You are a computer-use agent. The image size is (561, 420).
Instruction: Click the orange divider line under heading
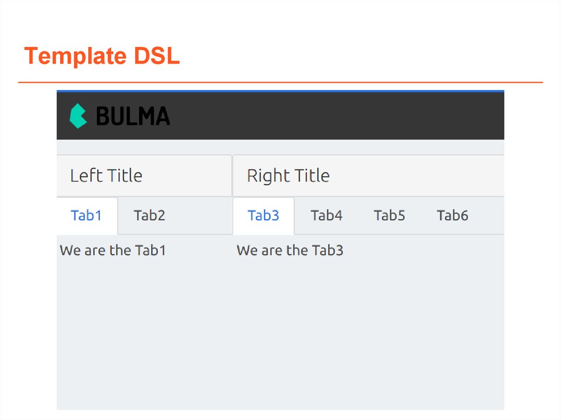(280, 83)
